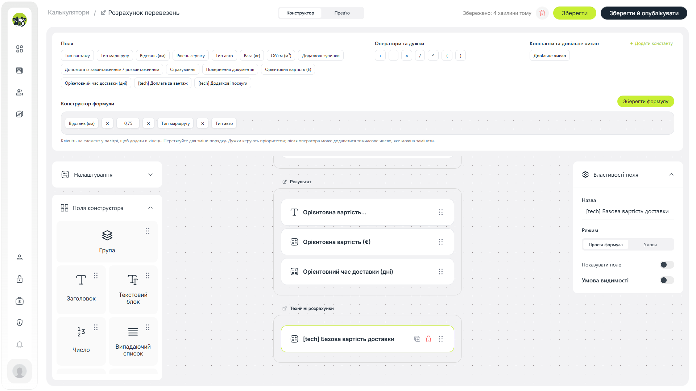Duplicate the [tech] Базова вартість доставки field
This screenshot has height=391, width=696.
417,339
